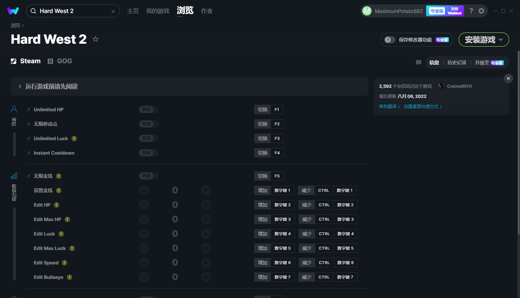Click F1 hotkey for Unlimited HP

[x=277, y=109]
